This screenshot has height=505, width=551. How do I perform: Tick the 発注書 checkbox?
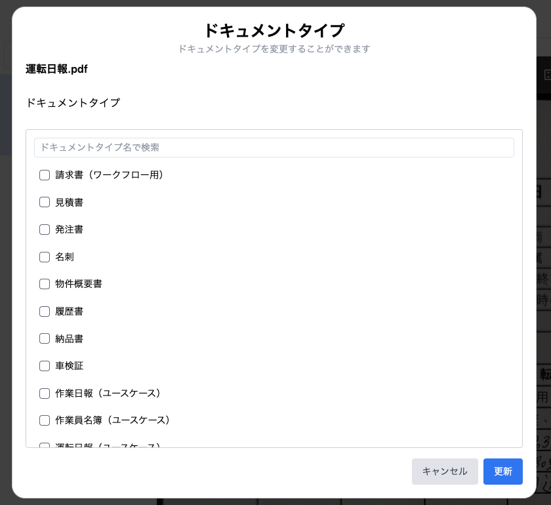45,230
